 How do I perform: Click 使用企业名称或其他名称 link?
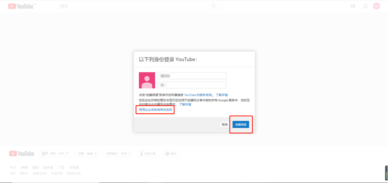click(x=156, y=110)
